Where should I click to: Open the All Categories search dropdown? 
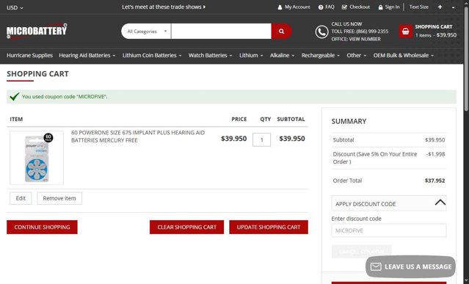146,31
